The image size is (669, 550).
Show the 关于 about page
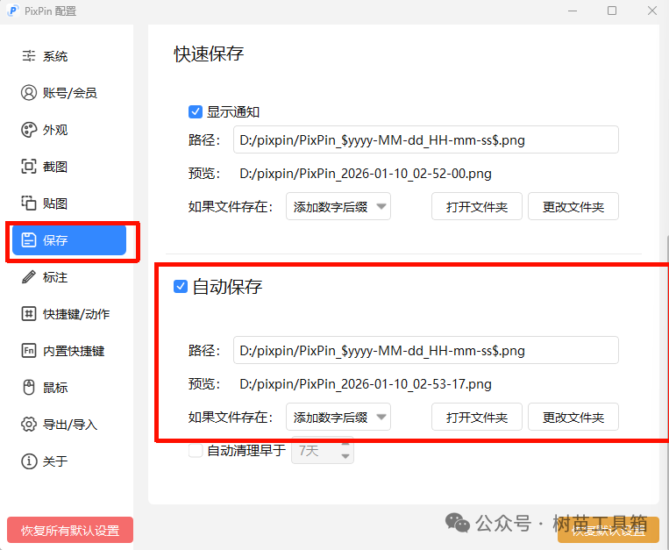(69, 461)
